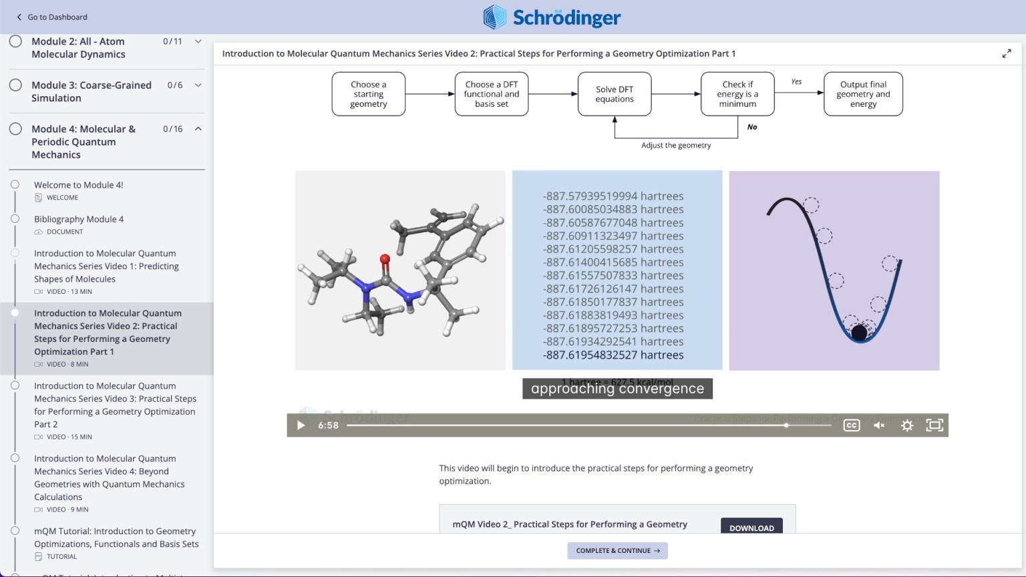Unmute the video audio
The image size is (1026, 577).
coord(879,425)
